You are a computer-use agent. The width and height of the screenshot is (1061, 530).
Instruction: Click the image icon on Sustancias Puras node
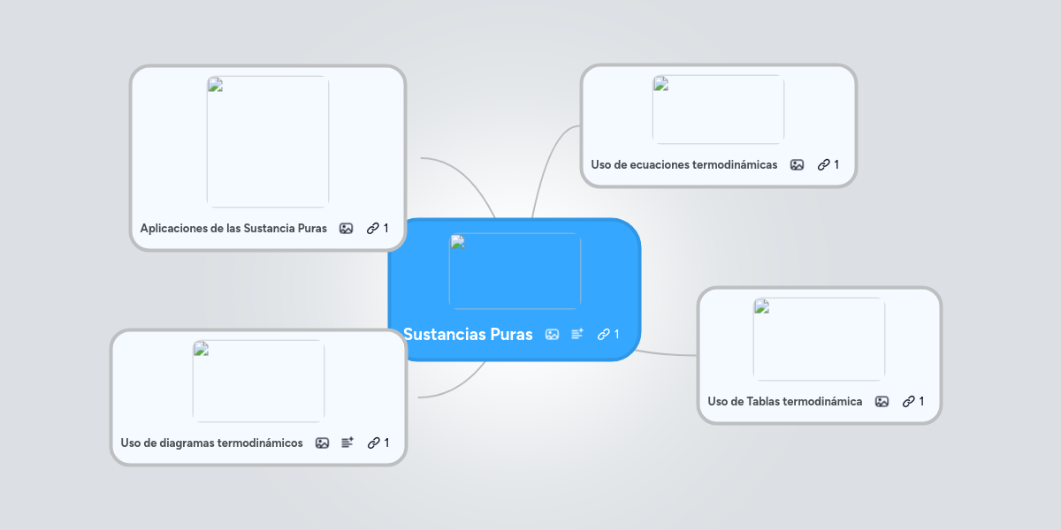tap(552, 334)
